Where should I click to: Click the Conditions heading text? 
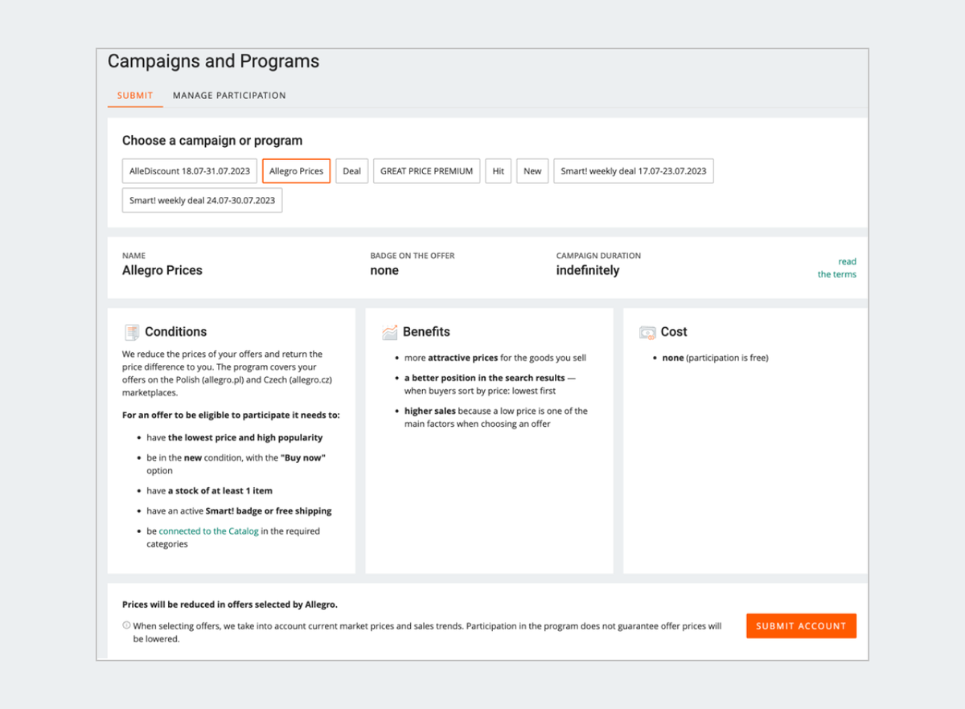pos(175,332)
